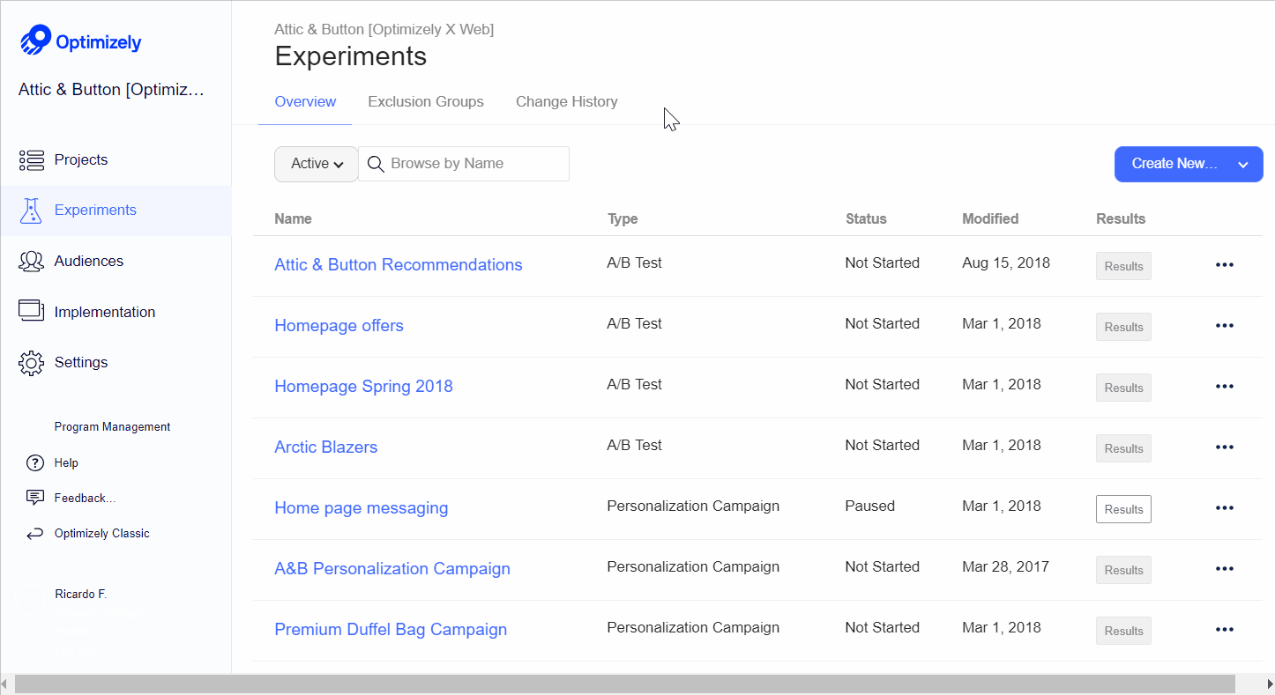
Task: Click the Experiments flask icon
Action: point(32,211)
